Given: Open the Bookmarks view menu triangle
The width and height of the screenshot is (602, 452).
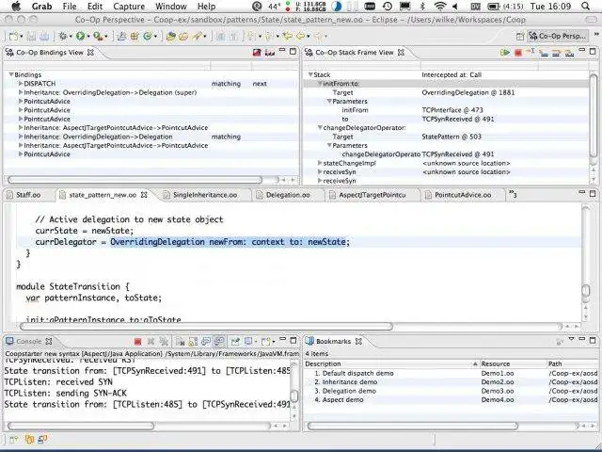Looking at the screenshot, I should [x=572, y=339].
